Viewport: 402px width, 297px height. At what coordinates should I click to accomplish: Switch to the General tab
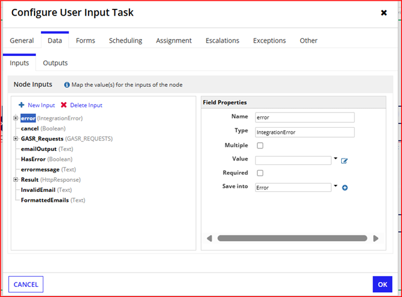coord(22,41)
